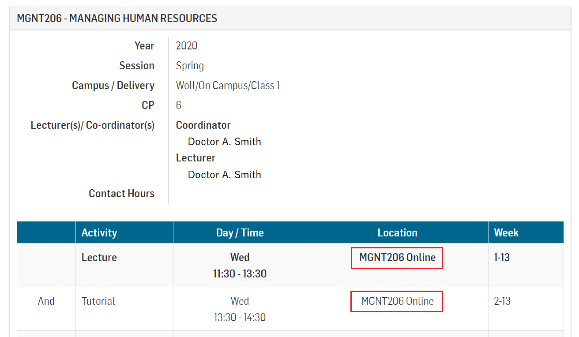Viewport: 579px width, 337px height.
Task: Click the Day / Time column header
Action: point(240,233)
